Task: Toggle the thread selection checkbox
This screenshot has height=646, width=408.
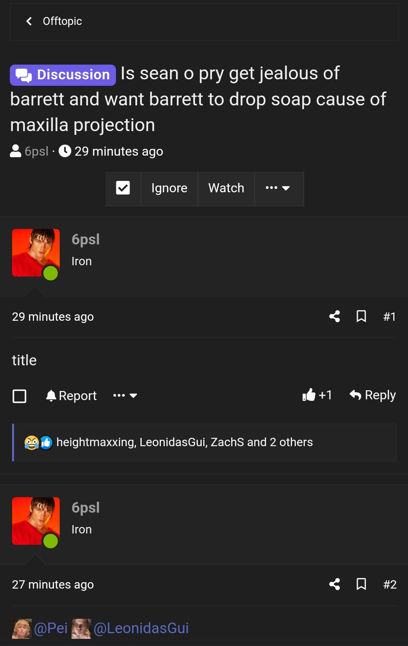Action: 123,188
